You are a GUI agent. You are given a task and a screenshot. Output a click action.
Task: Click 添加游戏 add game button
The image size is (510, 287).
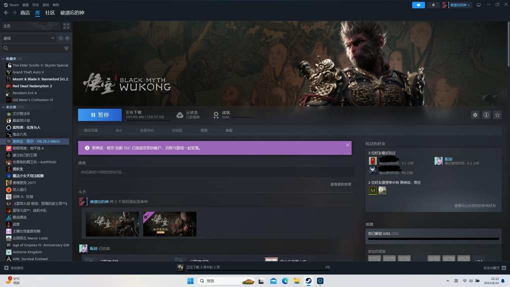point(13,268)
